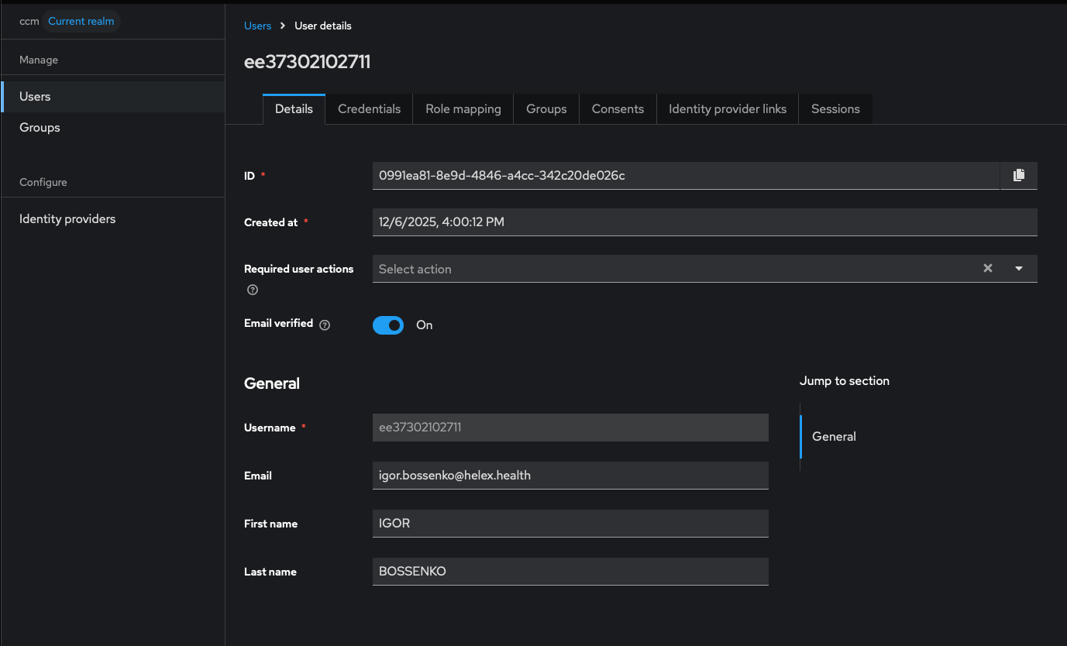Click the breadcrumb chevron after Users
This screenshot has width=1067, height=646.
coord(284,26)
